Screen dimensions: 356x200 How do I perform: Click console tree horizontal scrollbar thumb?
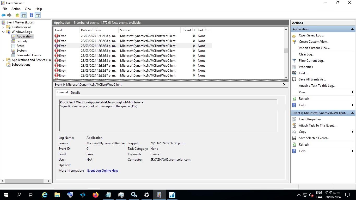tap(24, 181)
